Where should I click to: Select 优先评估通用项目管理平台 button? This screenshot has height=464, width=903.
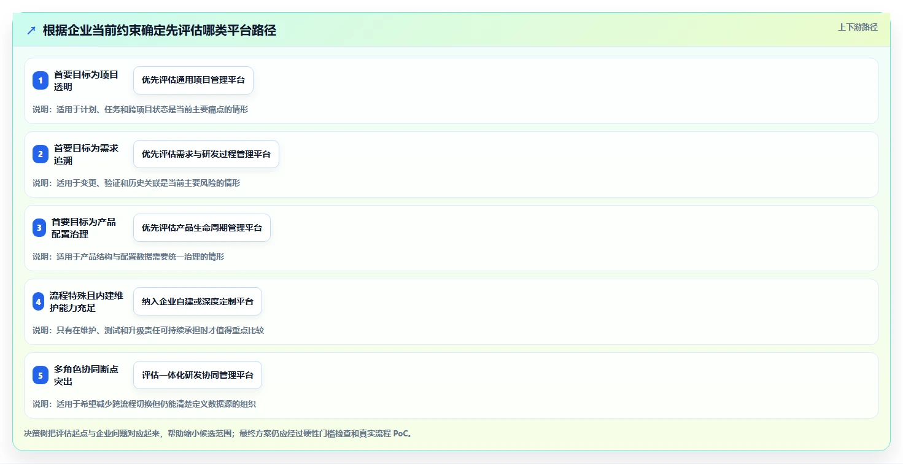193,80
